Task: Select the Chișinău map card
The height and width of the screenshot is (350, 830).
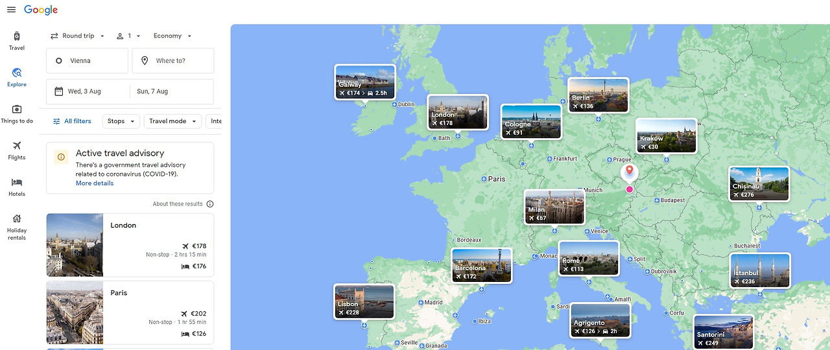Action: (x=759, y=183)
